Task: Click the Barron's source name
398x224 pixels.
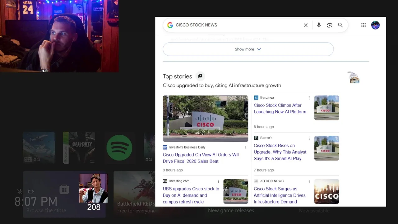Action: (266, 138)
